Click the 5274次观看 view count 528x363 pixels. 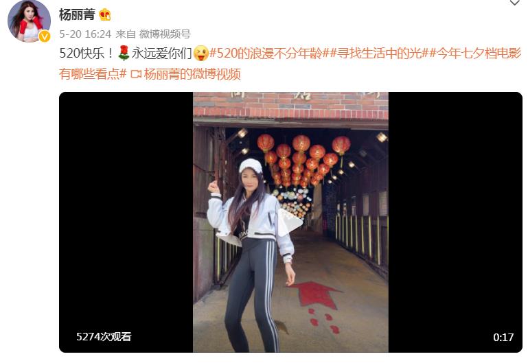pyautogui.click(x=104, y=336)
